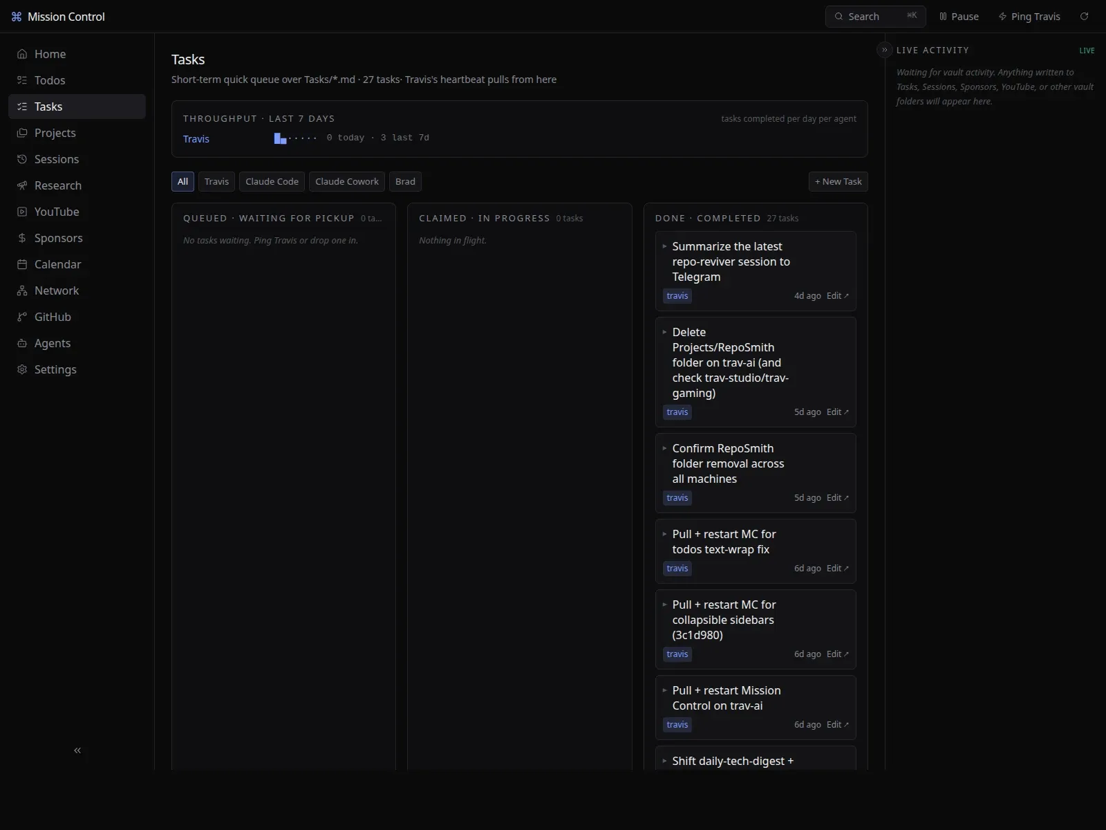This screenshot has width=1106, height=830.
Task: Click the Tasks sidebar icon
Action: click(22, 107)
